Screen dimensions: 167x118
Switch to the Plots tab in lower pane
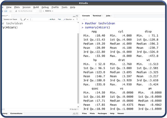92,114
